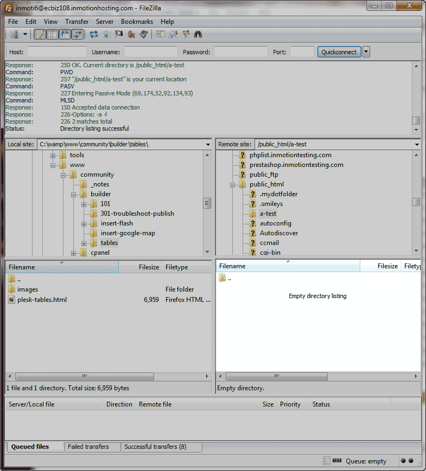Toggle the transfer queue display
The image size is (426, 471).
click(x=78, y=34)
